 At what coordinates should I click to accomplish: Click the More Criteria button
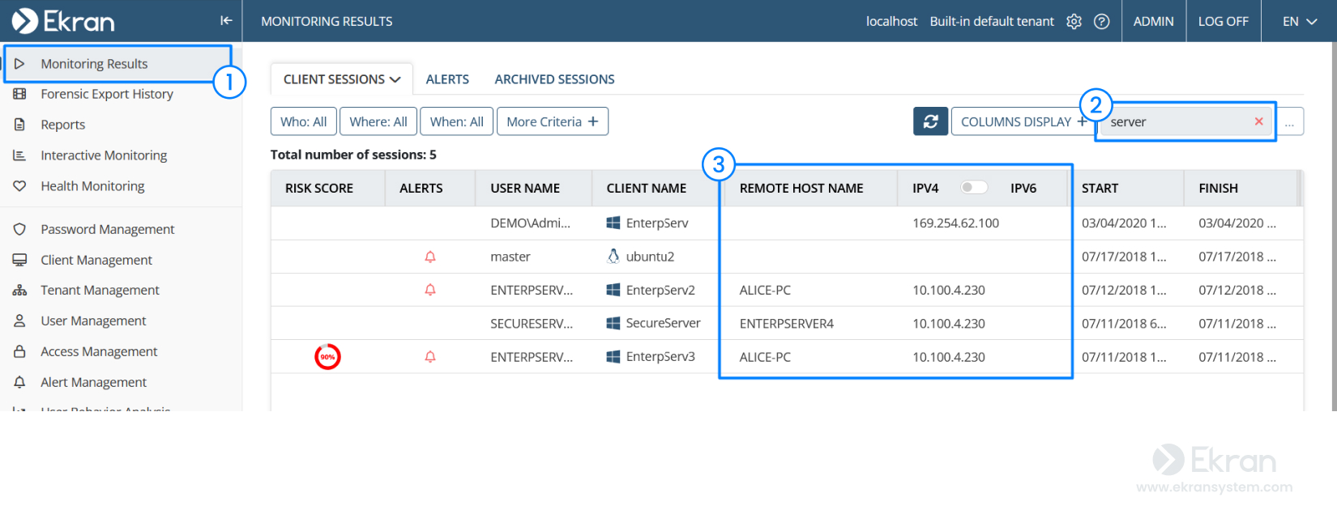pos(552,121)
